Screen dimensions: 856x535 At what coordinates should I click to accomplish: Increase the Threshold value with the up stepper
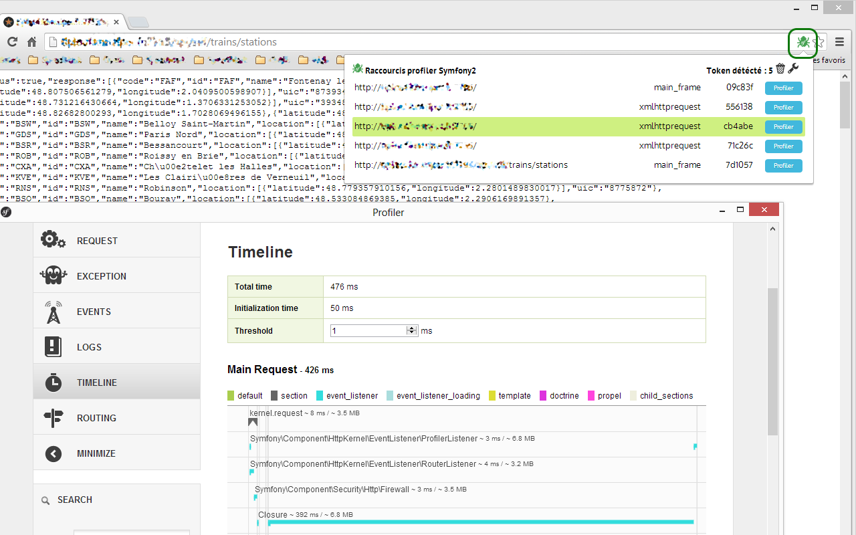coord(411,327)
